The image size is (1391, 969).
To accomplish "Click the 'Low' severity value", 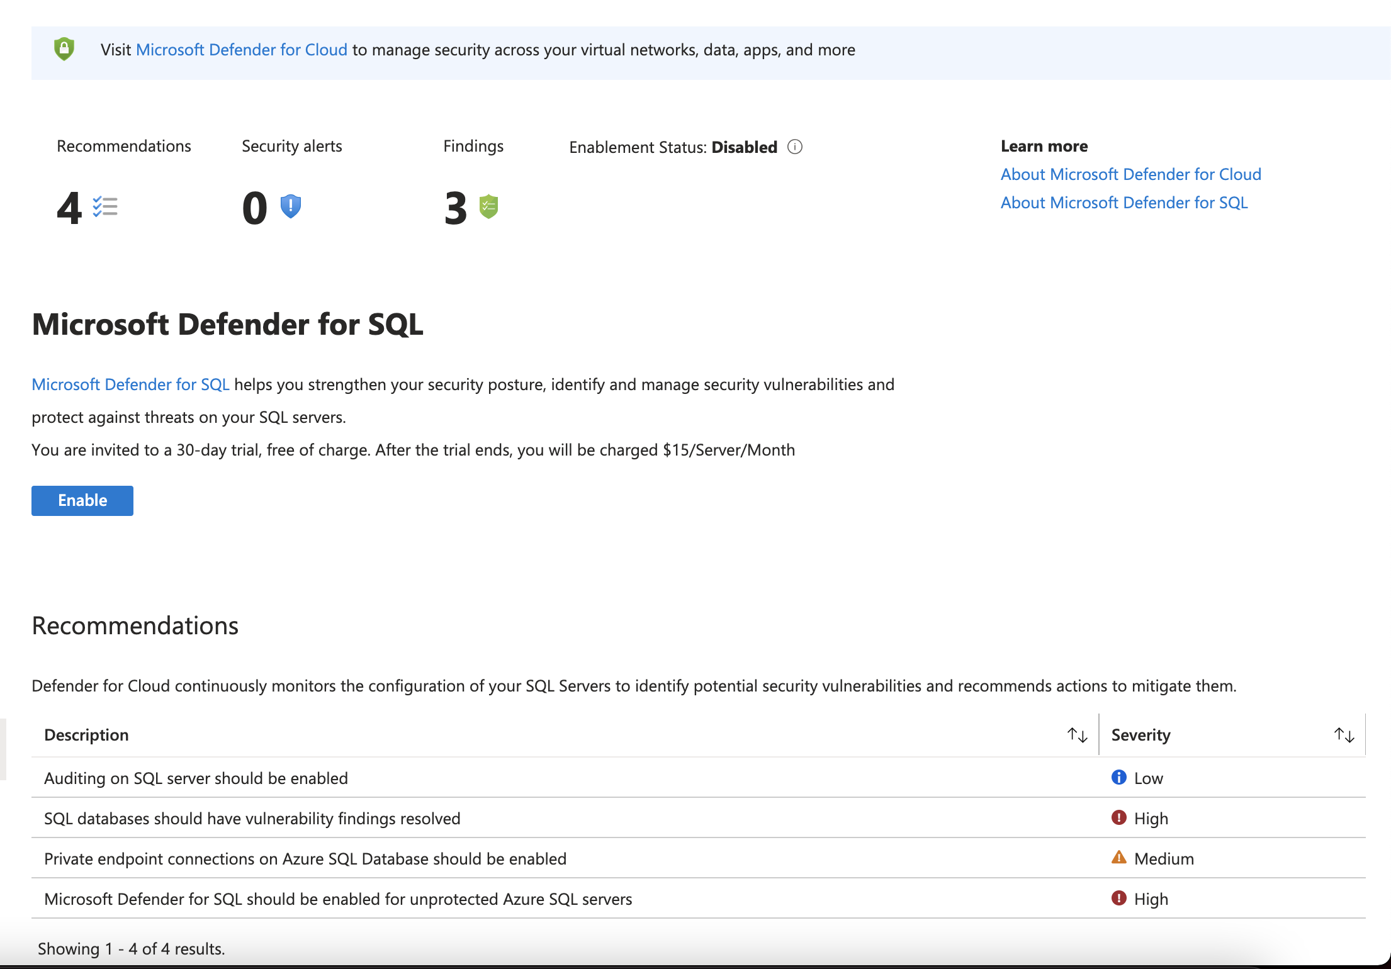I will pos(1148,778).
